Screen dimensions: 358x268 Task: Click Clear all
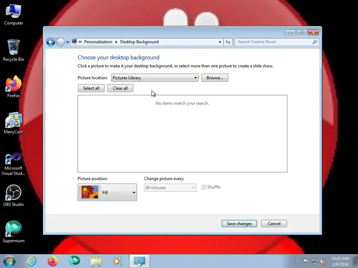click(120, 88)
